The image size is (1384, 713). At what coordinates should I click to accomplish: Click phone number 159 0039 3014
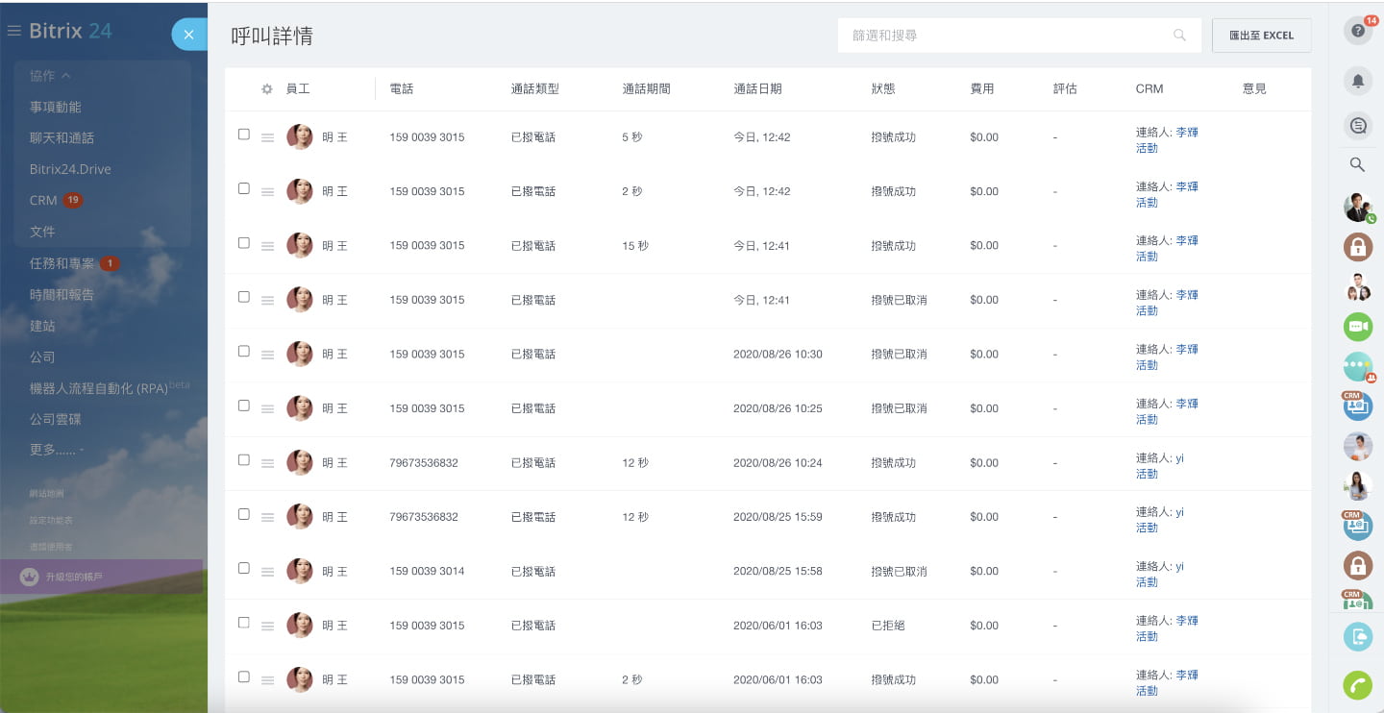pos(427,572)
